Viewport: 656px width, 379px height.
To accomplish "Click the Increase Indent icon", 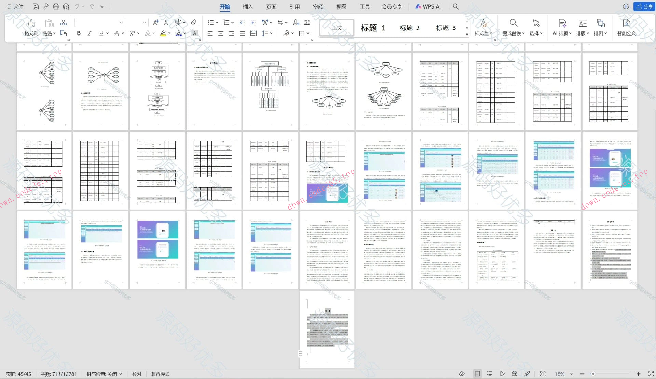I will [x=253, y=23].
